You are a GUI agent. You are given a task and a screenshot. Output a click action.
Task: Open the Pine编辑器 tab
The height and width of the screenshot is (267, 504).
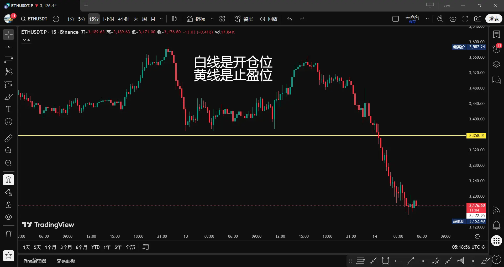pyautogui.click(x=35, y=261)
